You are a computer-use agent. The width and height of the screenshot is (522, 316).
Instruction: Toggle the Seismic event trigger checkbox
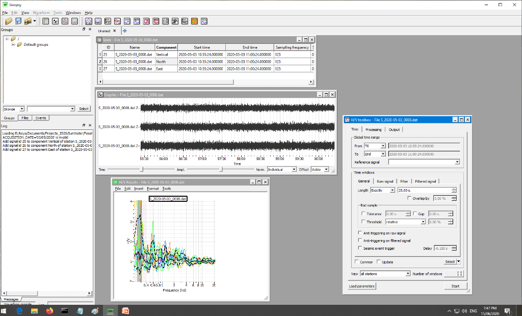tap(360, 248)
